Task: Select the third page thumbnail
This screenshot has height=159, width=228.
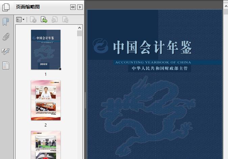Action: 46,145
